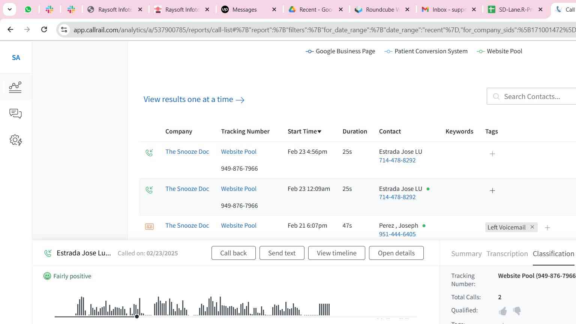
Task: Open Website Pool in the Feb 23 12:09am row
Action: coord(238,189)
